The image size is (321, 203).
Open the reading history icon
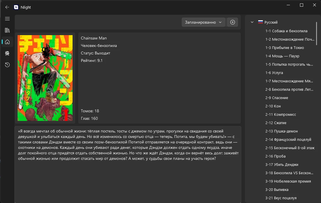point(7,65)
